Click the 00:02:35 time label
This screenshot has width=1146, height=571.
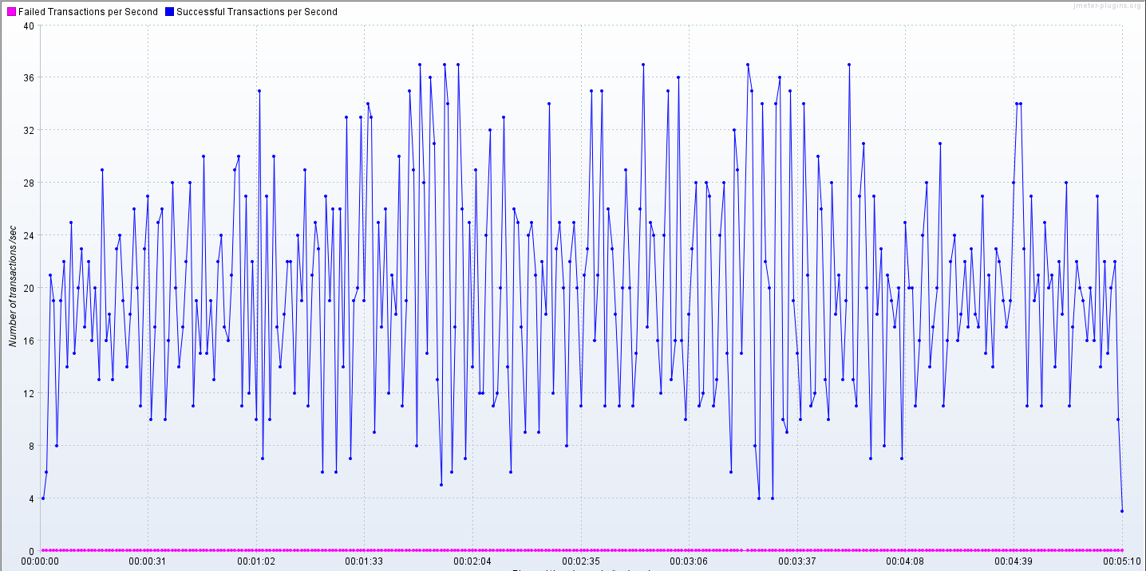tap(581, 561)
